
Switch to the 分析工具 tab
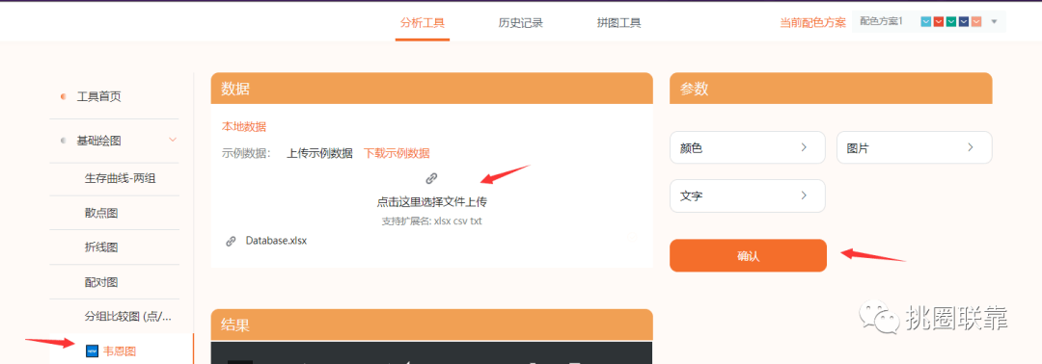(x=422, y=23)
